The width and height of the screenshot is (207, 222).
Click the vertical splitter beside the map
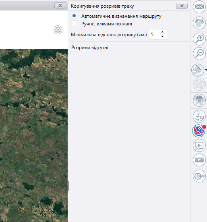(68, 186)
